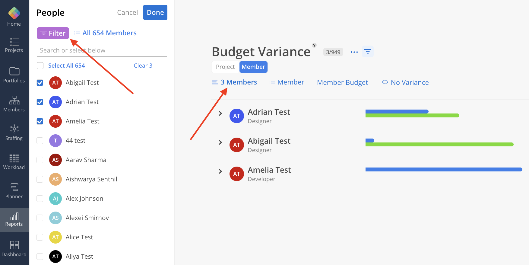Expand Abigail Test row chevron
Viewport: 529px width, 265px height.
coord(220,142)
